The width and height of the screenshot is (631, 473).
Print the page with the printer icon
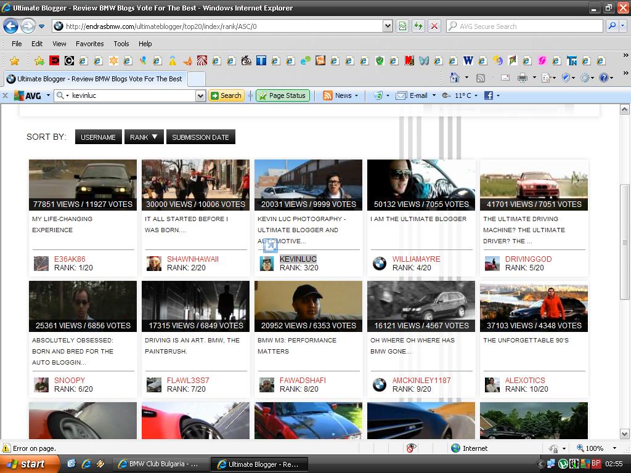(x=523, y=78)
